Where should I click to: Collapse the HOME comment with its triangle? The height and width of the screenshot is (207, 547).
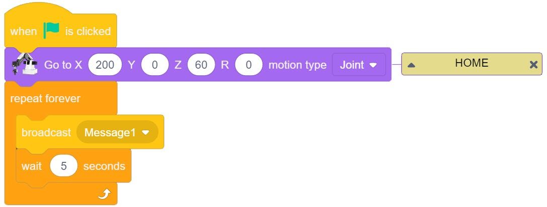coord(411,65)
